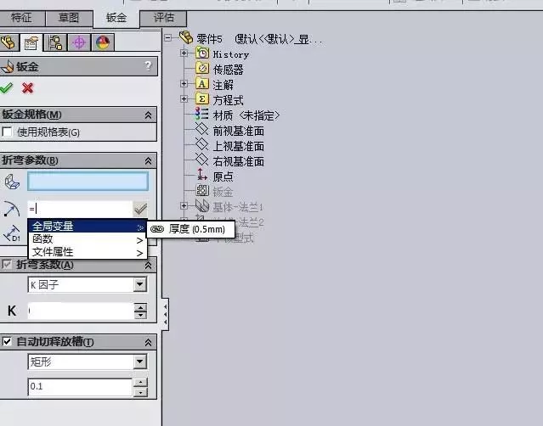The height and width of the screenshot is (426, 543).
Task: Click the help question mark in 钣金 header
Action: (149, 66)
